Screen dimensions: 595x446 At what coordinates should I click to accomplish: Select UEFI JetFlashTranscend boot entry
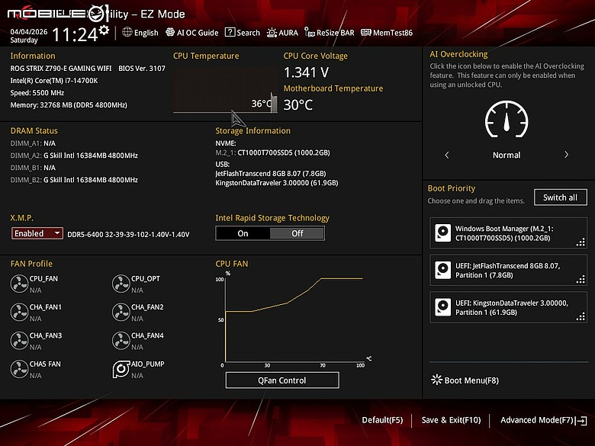pos(509,271)
